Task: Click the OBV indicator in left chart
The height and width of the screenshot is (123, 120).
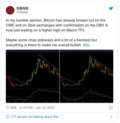Action: pos(32,95)
